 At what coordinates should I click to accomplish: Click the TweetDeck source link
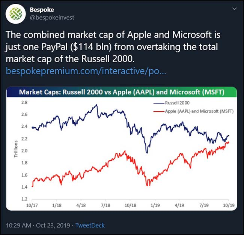[x=90, y=225]
